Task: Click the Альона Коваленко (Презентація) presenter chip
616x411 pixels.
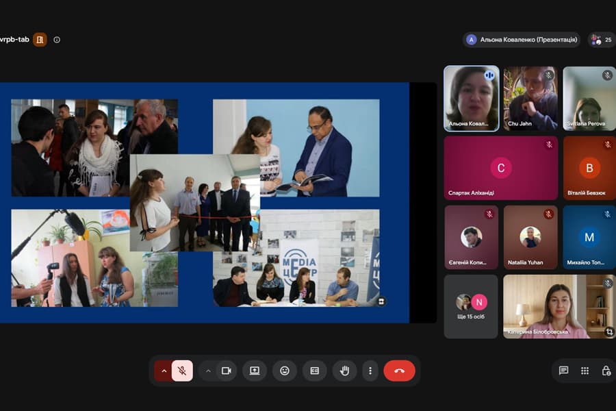Action: [522, 40]
